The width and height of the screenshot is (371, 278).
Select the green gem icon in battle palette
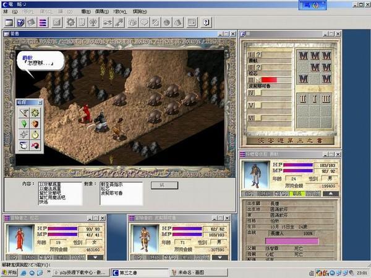click(x=24, y=124)
